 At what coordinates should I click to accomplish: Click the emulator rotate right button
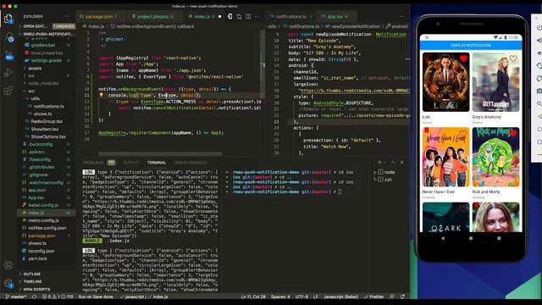point(539,79)
